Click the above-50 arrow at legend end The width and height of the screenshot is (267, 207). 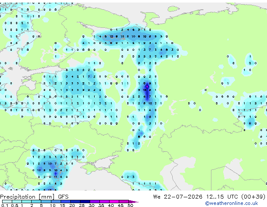[133, 202]
